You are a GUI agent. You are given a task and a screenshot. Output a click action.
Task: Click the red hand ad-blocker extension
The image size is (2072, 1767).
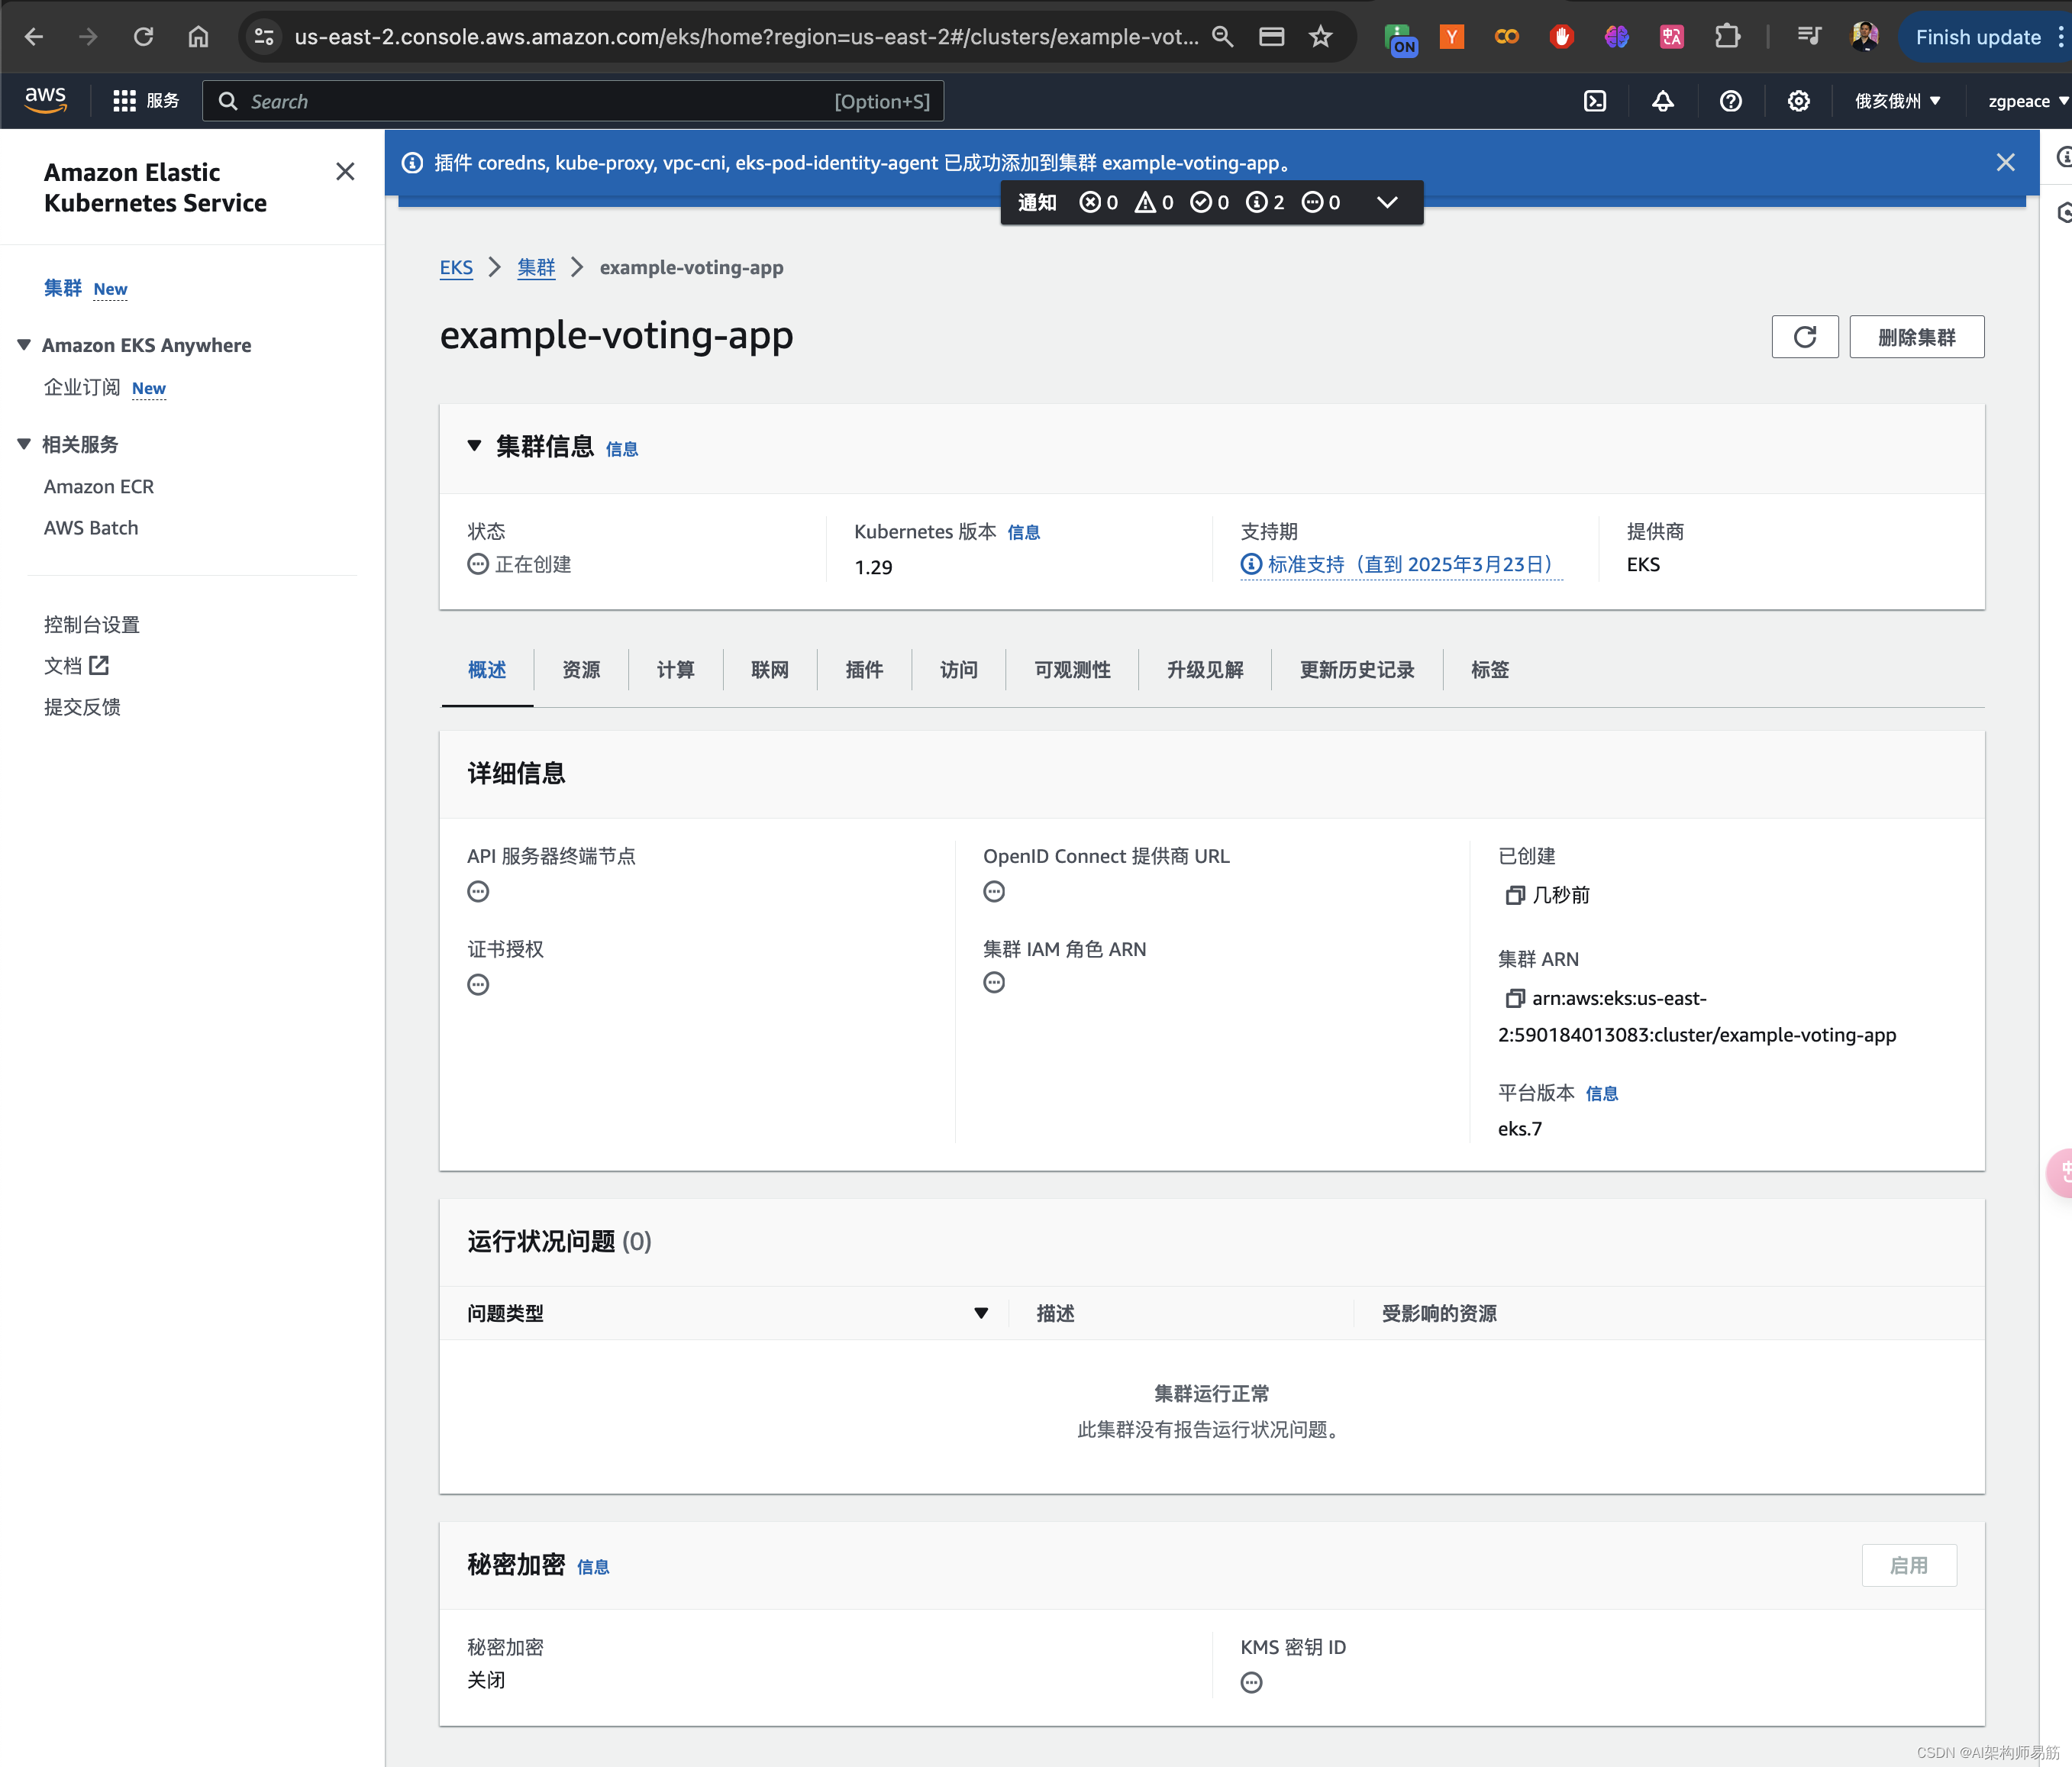click(x=1562, y=37)
